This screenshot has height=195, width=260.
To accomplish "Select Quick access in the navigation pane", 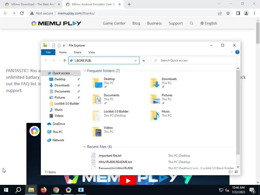I will (x=61, y=73).
